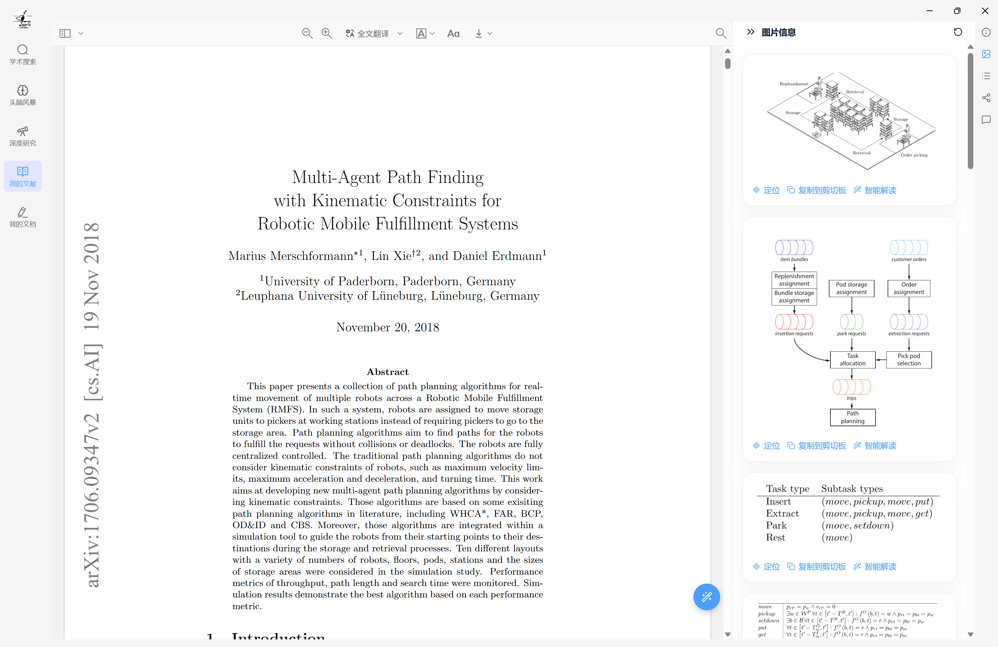The width and height of the screenshot is (998, 647).
Task: Expand the download options dropdown arrow
Action: (x=490, y=34)
